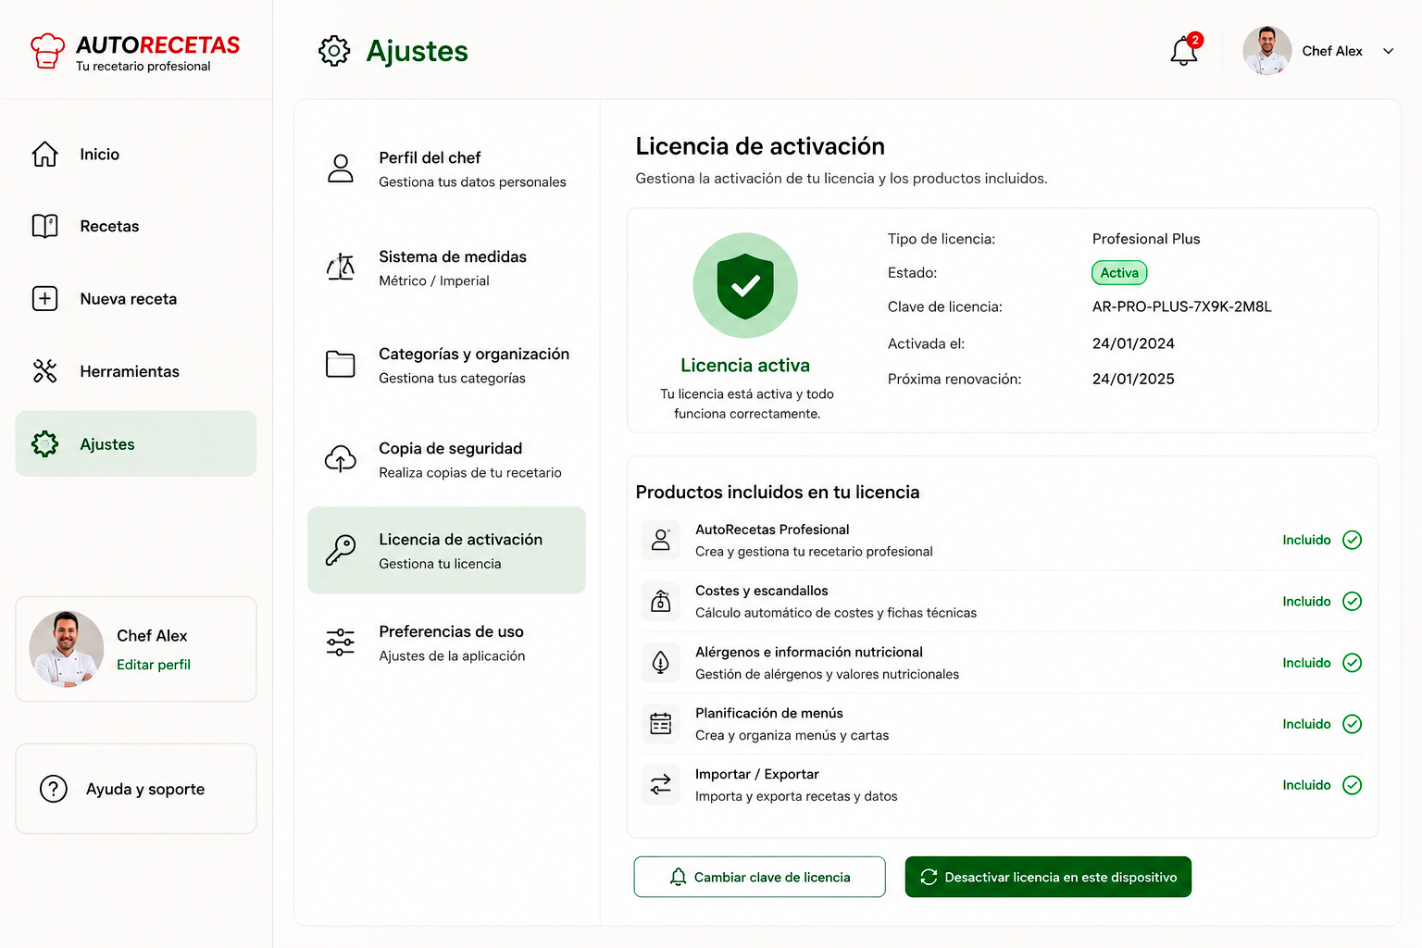Click Cambiar clave de licencia button

(759, 877)
